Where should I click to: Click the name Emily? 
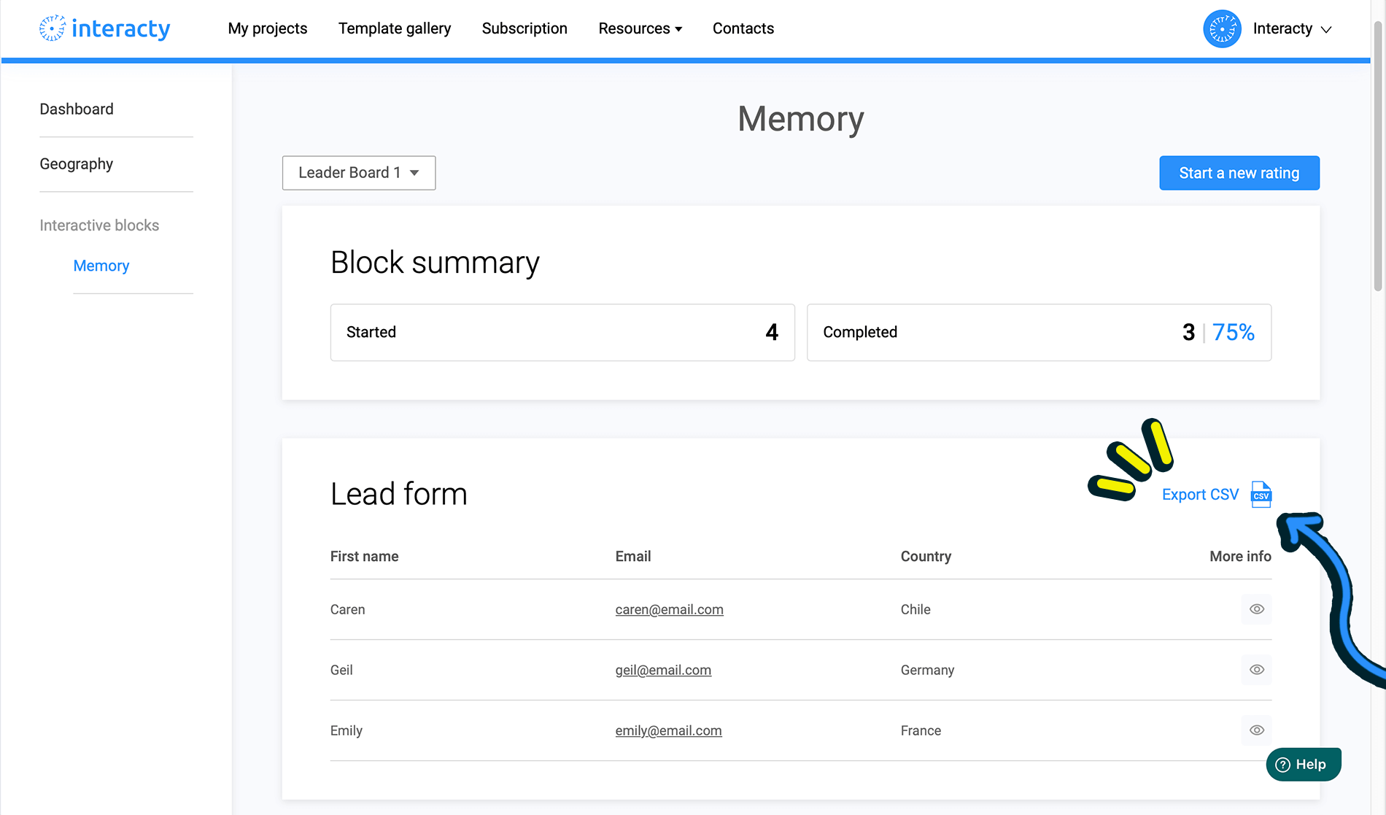click(346, 730)
